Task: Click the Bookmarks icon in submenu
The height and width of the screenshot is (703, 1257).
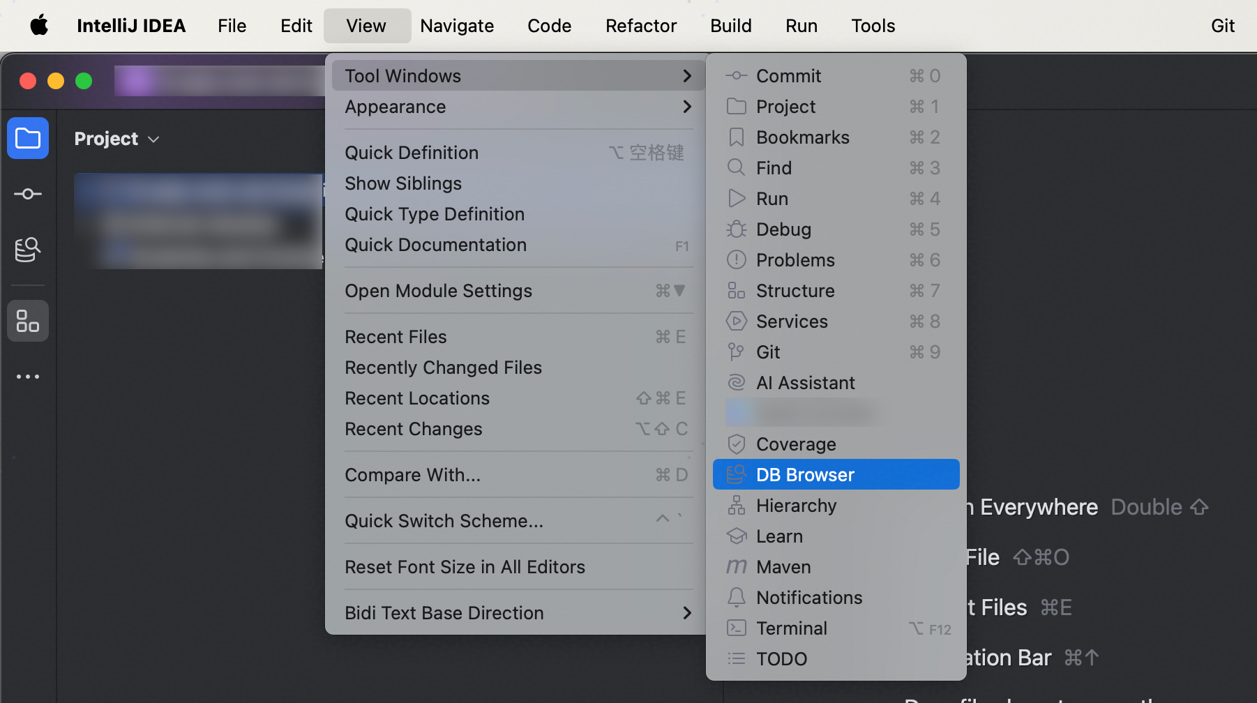Action: click(x=736, y=137)
